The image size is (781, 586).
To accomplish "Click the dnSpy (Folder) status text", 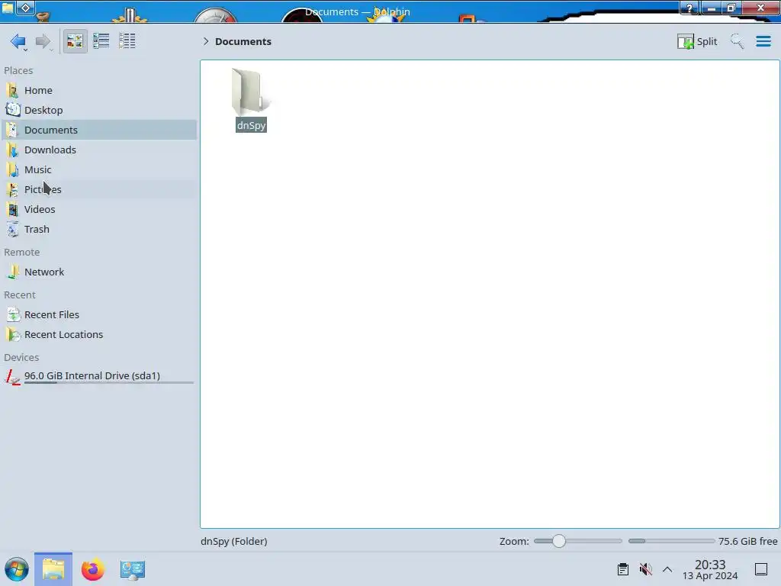I will coord(234,541).
